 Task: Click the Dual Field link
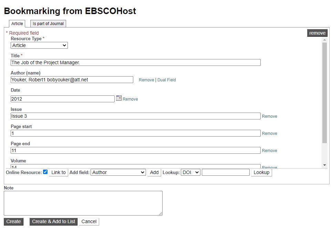tap(167, 80)
